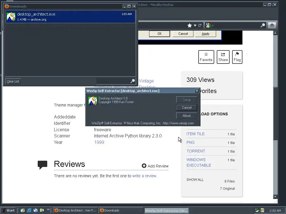This screenshot has height=214, width=286.
Task: Click the page scrollbar up arrow
Action: (x=275, y=33)
